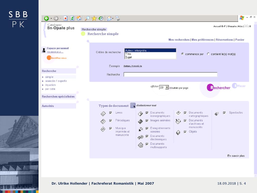
Task: Open the Mail toolbar dropdown arrow
Action: [113, 18]
